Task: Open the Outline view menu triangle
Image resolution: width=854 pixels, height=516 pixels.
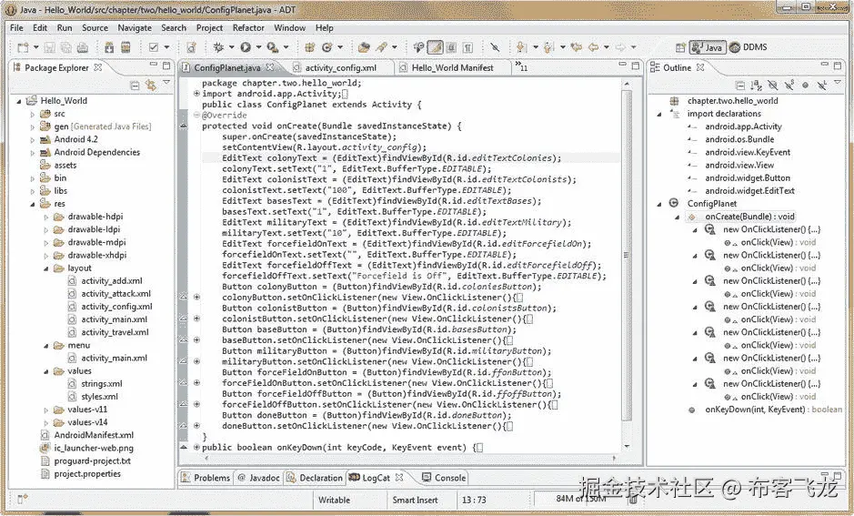Action: point(837,83)
